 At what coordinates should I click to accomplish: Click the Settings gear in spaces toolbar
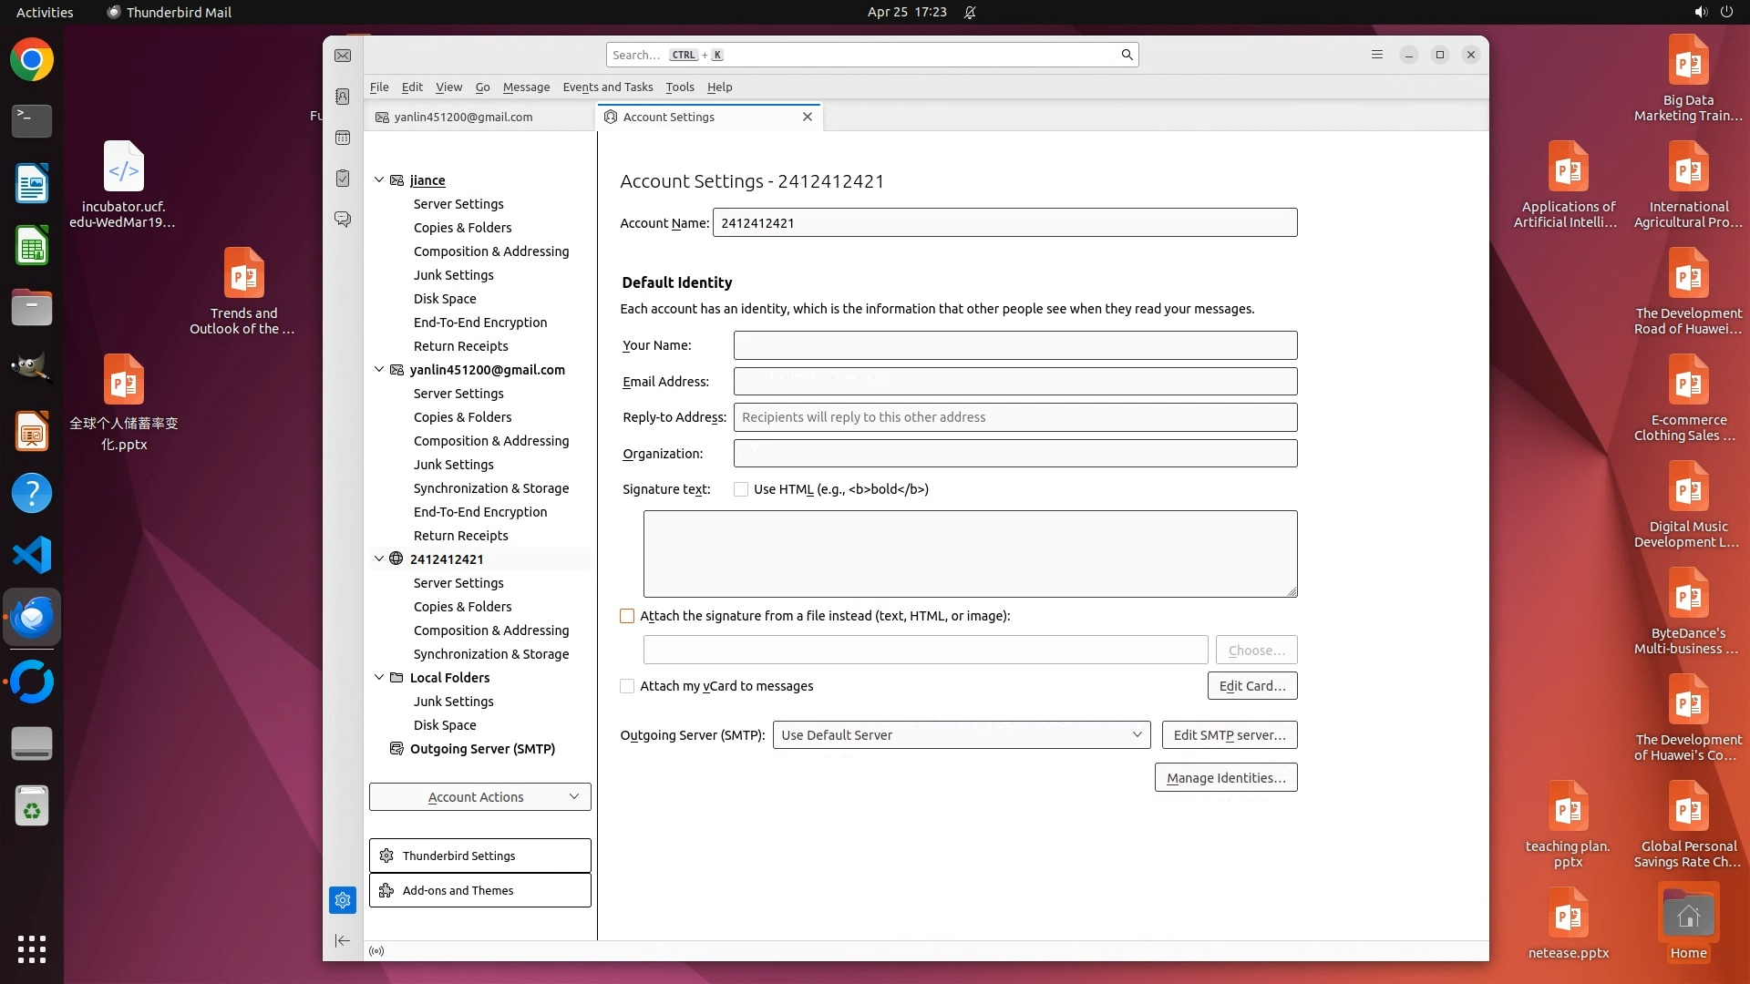click(343, 900)
